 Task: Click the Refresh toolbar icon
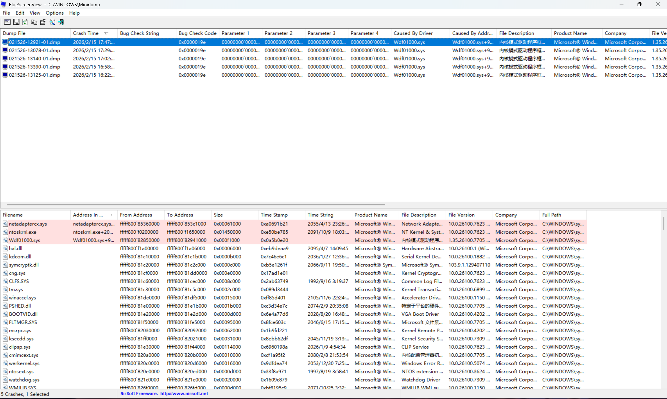(x=25, y=22)
